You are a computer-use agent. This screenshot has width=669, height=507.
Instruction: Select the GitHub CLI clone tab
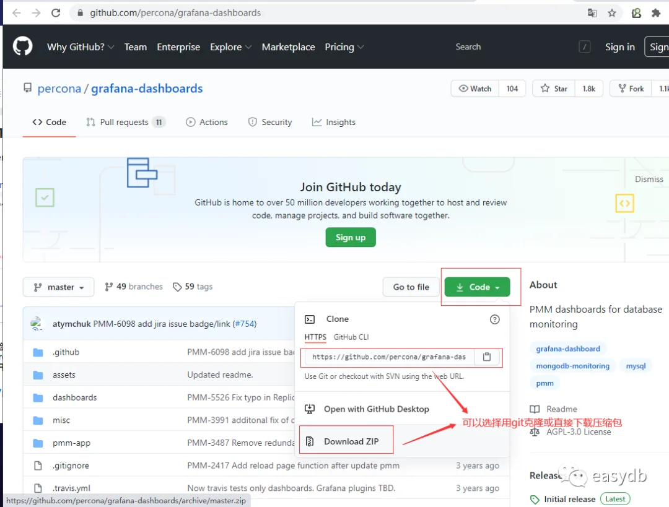(x=351, y=337)
